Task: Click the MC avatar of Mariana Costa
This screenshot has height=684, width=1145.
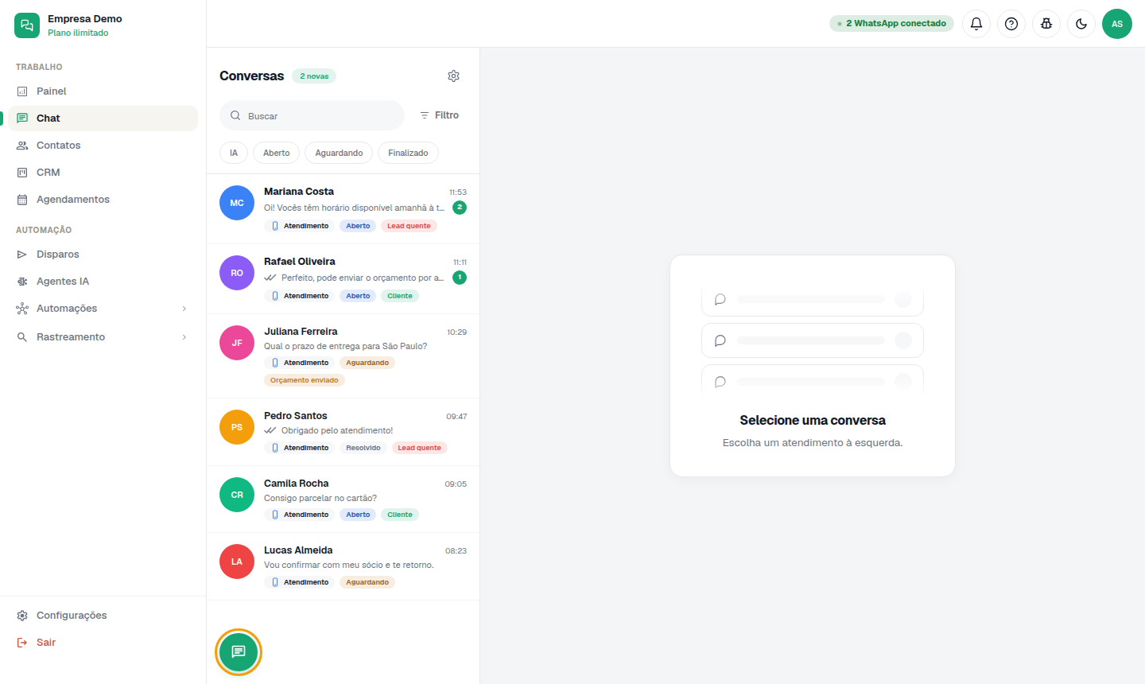Action: pyautogui.click(x=237, y=203)
